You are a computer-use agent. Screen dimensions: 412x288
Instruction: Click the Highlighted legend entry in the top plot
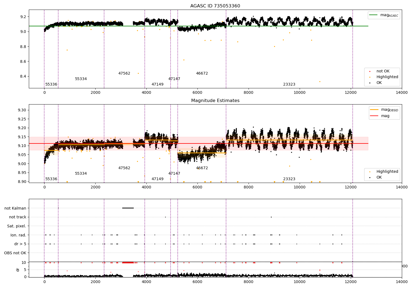point(384,77)
